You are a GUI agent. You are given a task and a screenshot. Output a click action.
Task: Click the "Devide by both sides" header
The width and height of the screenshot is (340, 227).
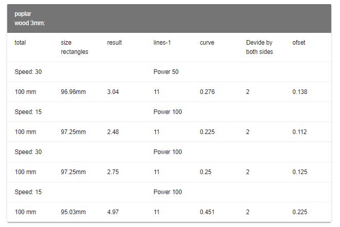[x=259, y=47]
